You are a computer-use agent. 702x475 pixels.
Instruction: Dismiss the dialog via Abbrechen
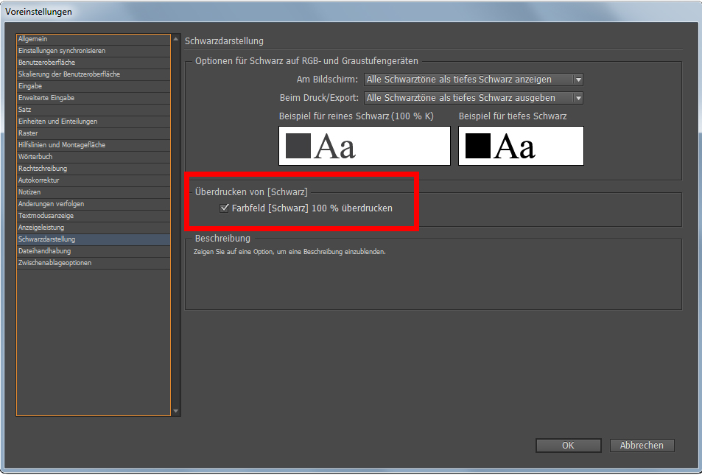[x=641, y=445]
